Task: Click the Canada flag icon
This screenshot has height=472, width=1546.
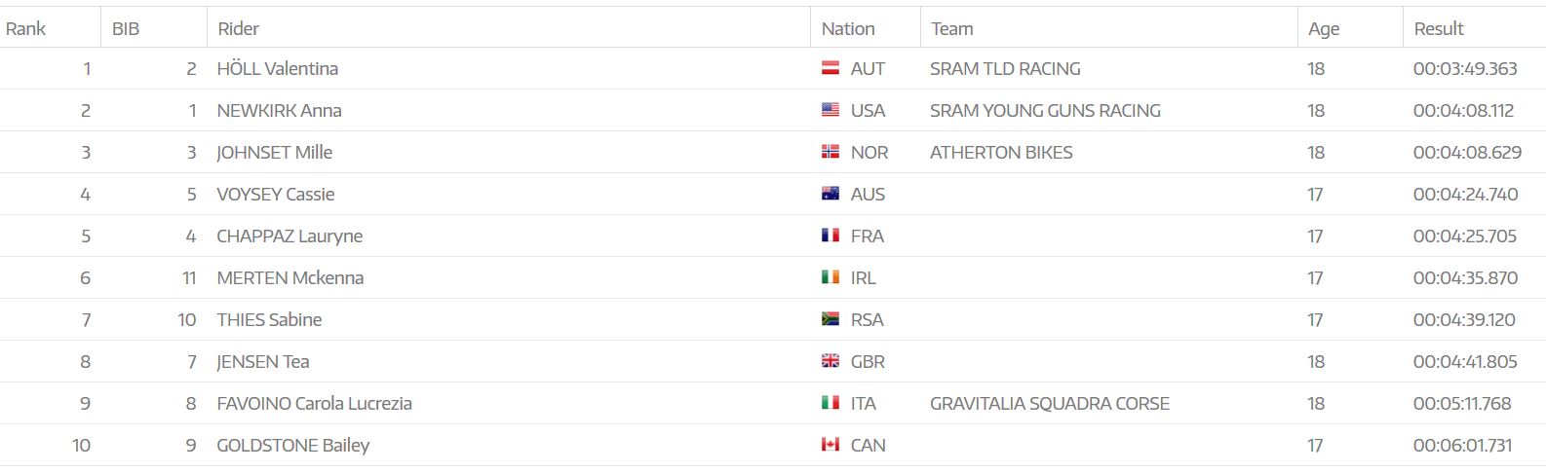Action: coord(831,445)
